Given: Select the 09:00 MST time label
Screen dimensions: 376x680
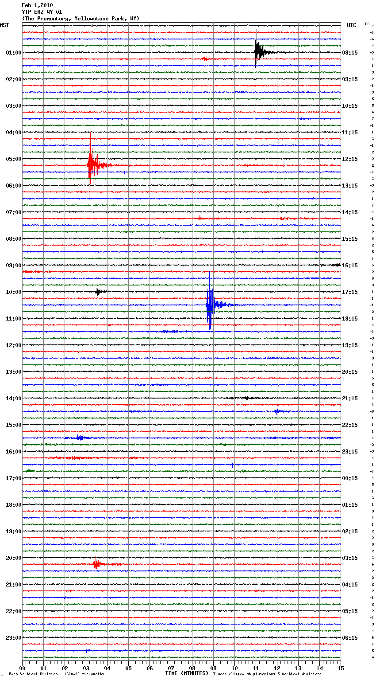Looking at the screenshot, I should coord(14,266).
